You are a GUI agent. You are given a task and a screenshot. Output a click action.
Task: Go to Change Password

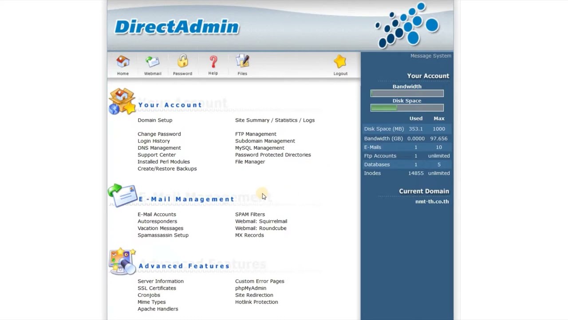pos(159,134)
